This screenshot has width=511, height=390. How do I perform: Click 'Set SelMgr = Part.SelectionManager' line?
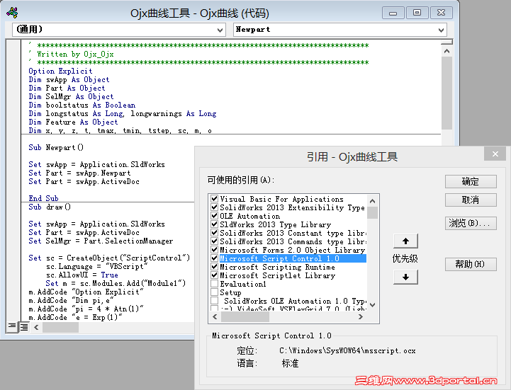[101, 241]
